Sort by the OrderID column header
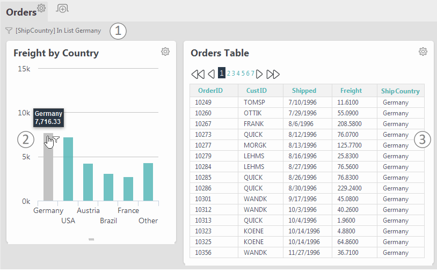Viewport: 437px width, 279px height. (210, 91)
